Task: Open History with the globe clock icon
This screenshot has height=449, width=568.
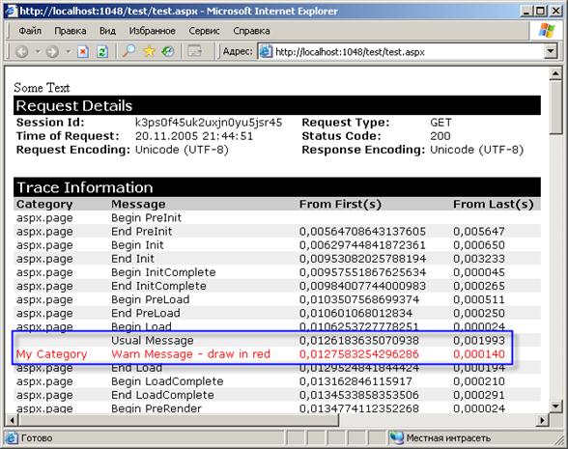Action: click(168, 51)
